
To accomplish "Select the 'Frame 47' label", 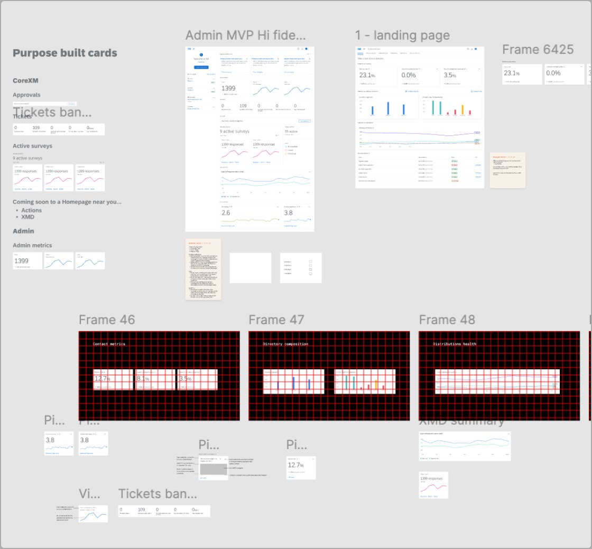I will click(276, 319).
